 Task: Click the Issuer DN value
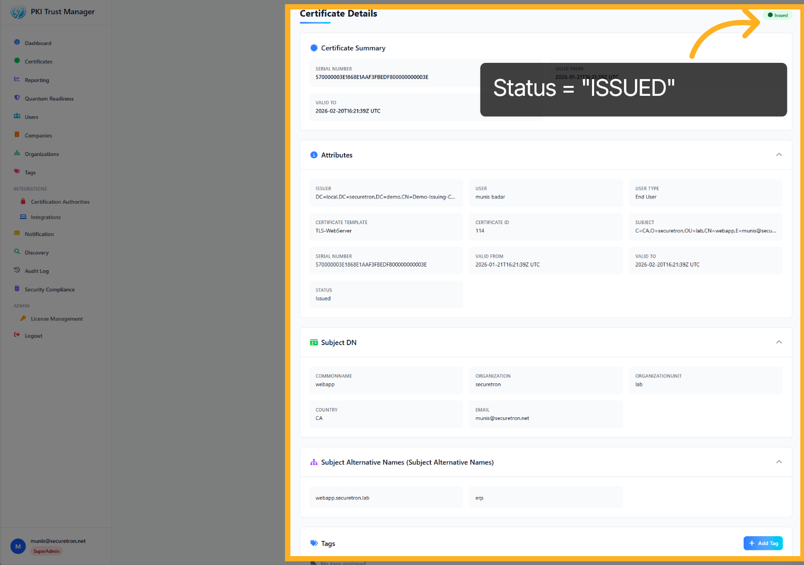[385, 197]
